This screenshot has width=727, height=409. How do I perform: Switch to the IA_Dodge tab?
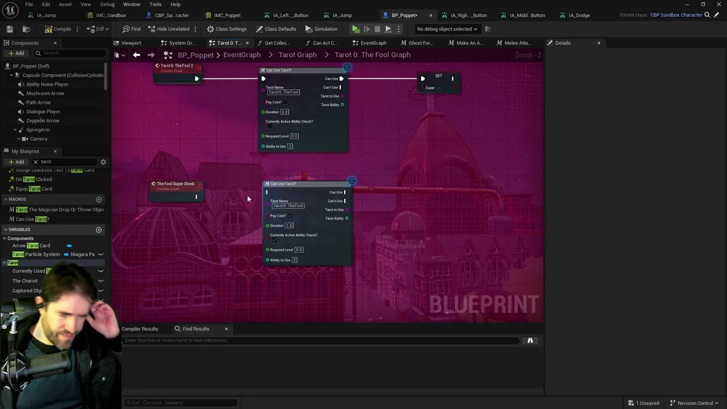coord(579,15)
